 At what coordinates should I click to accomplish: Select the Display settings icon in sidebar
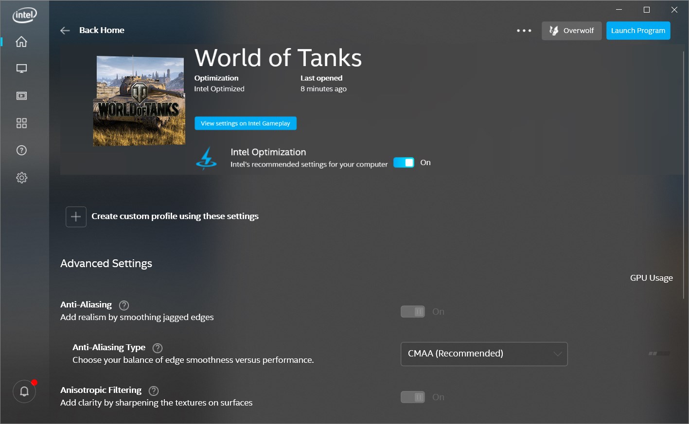(x=21, y=68)
